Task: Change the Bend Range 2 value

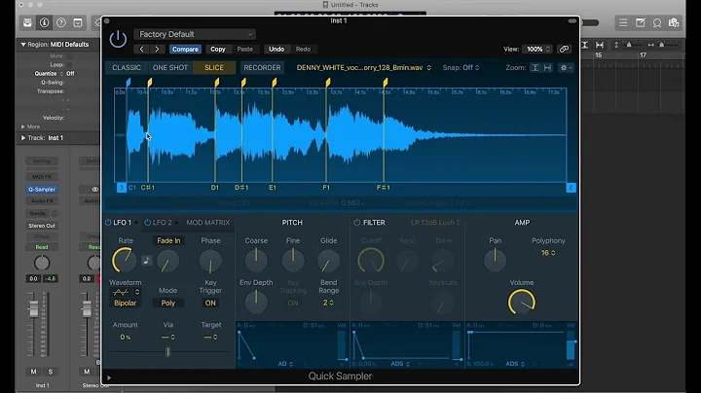Action: [328, 303]
